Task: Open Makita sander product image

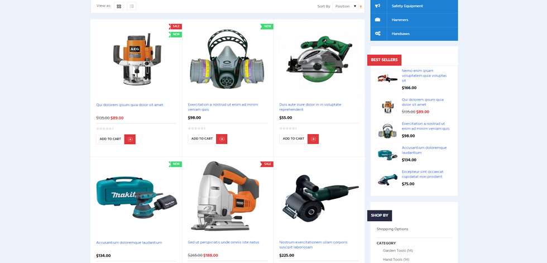Action: (136, 198)
